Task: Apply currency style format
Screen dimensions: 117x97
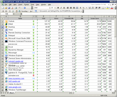Action: (80, 8)
